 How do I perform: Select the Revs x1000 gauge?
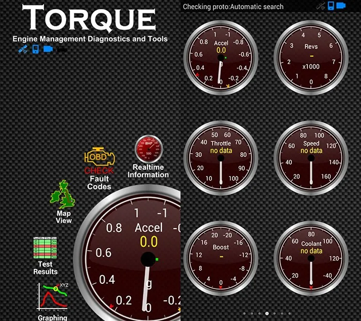(311, 58)
